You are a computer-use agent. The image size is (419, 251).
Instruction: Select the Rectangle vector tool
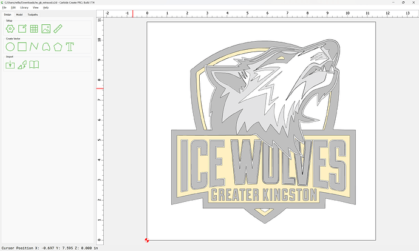pyautogui.click(x=22, y=47)
